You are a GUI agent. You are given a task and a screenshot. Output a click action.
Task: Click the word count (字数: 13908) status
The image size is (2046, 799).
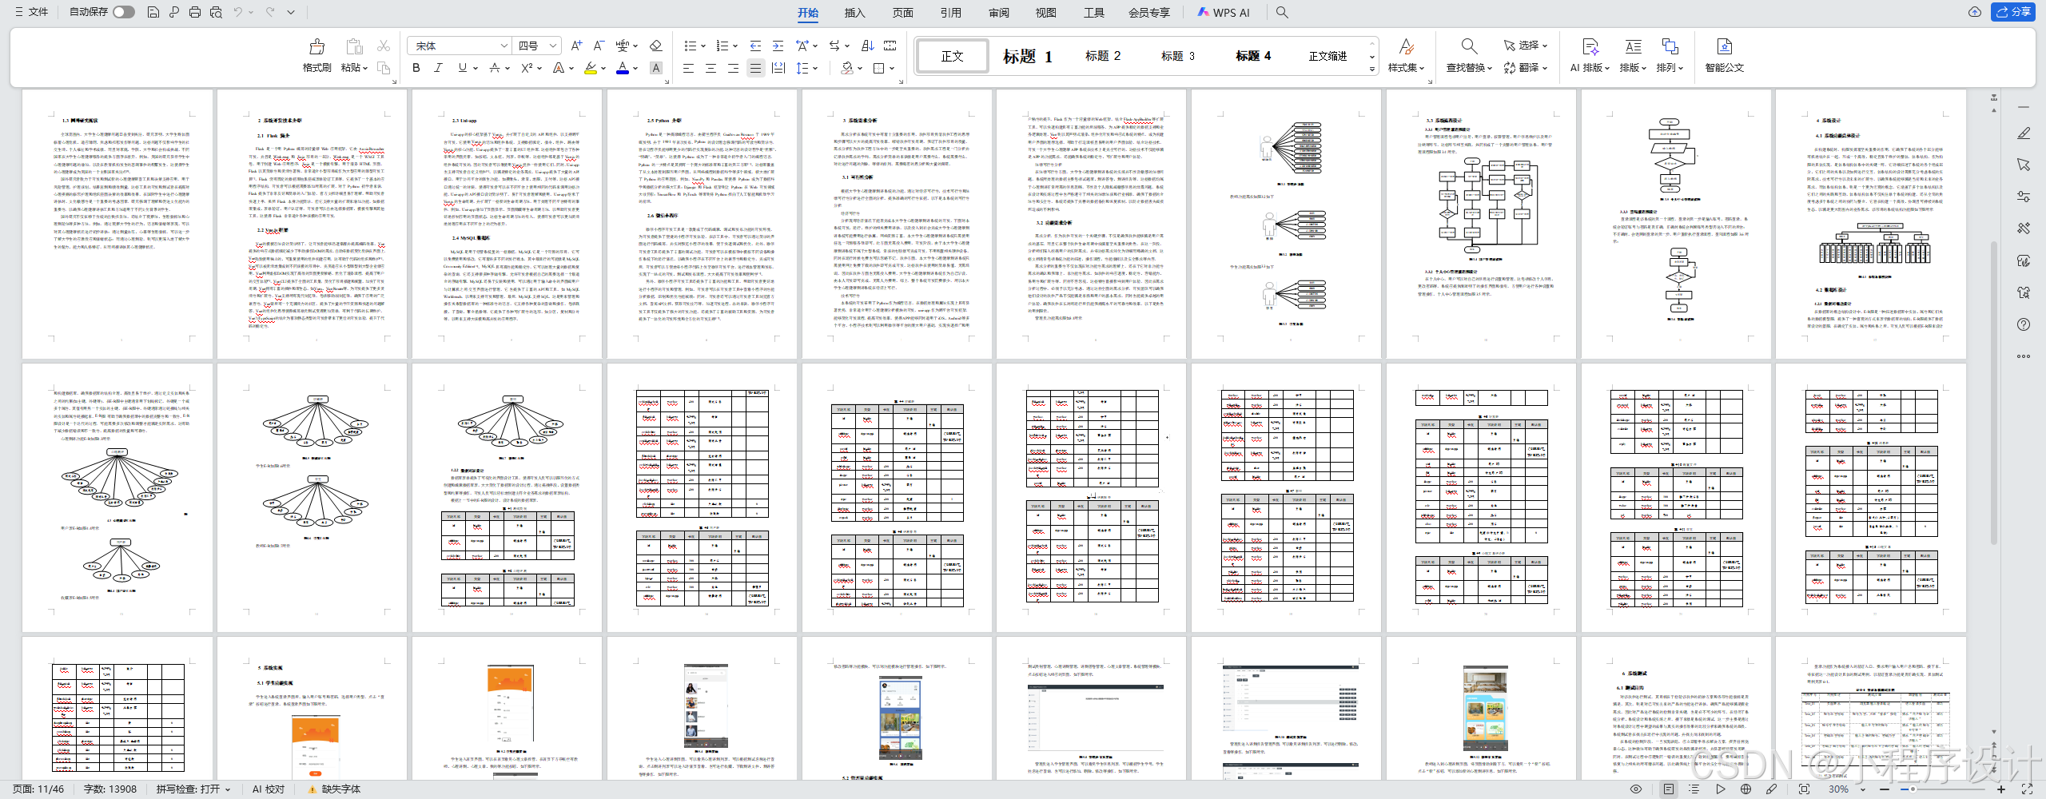pyautogui.click(x=109, y=789)
